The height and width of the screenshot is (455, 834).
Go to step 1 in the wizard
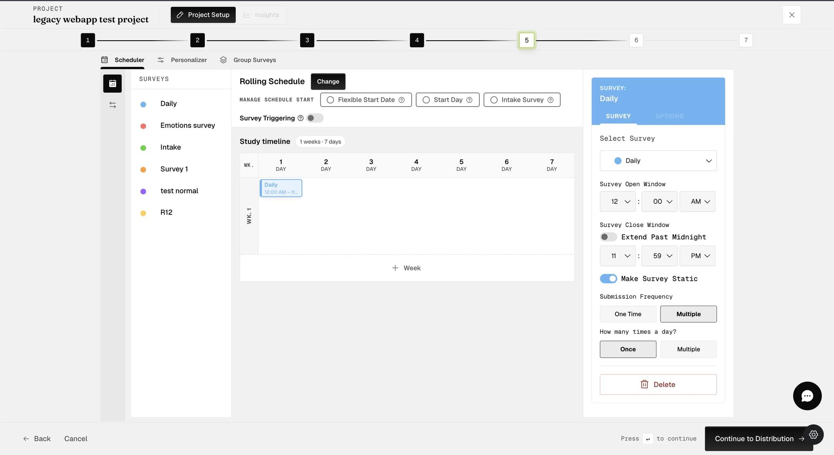point(88,40)
